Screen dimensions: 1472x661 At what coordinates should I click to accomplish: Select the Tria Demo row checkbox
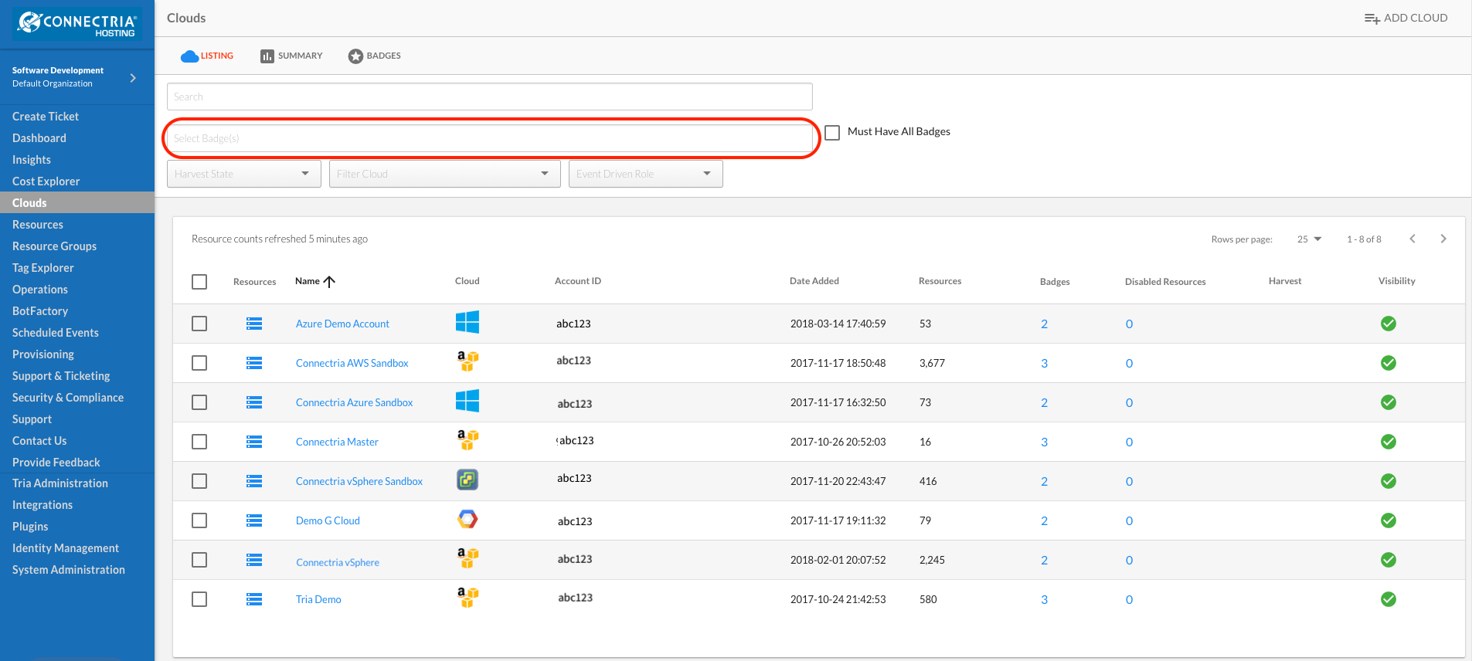[199, 599]
